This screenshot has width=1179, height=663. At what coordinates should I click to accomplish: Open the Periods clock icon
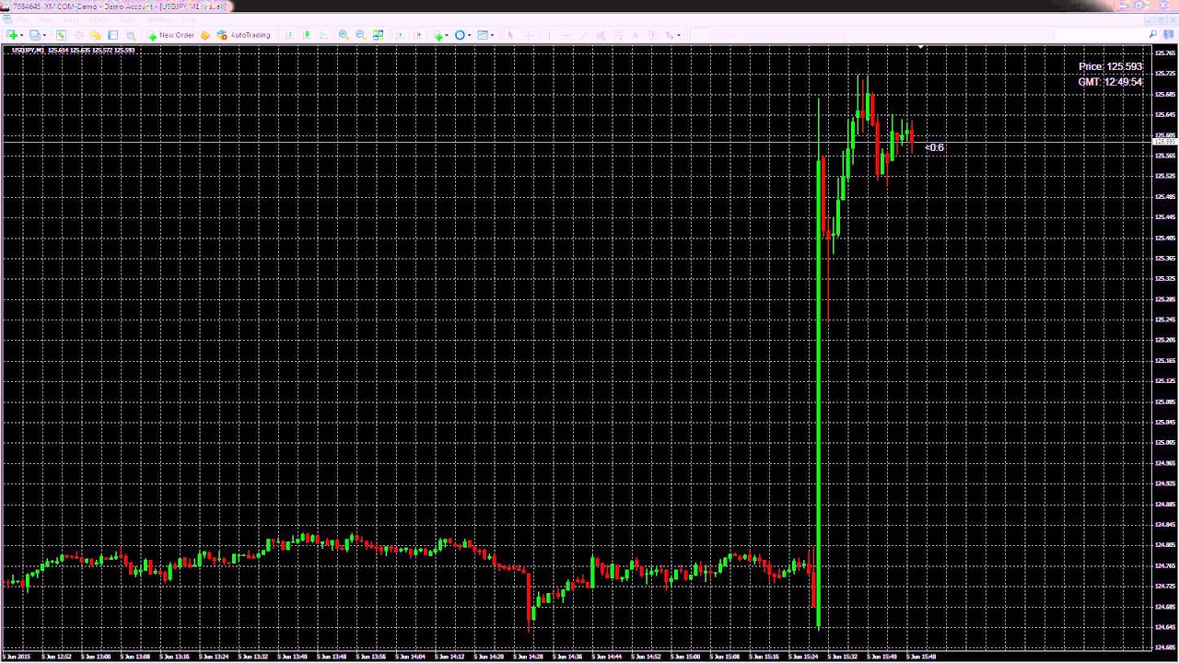click(x=460, y=35)
